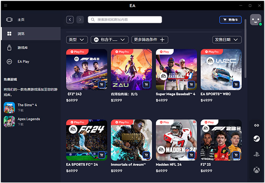Add Super Mega Baseball 4 to cart
The image size is (265, 183).
(x=191, y=85)
